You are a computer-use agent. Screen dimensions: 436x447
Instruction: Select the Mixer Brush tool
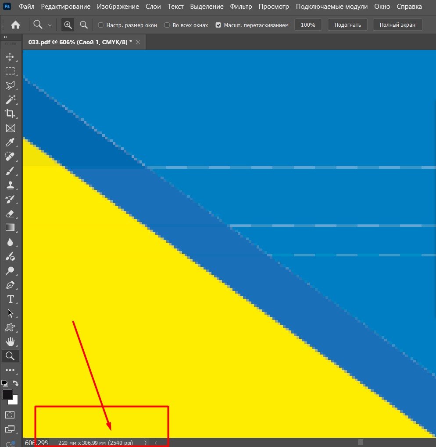point(10,256)
